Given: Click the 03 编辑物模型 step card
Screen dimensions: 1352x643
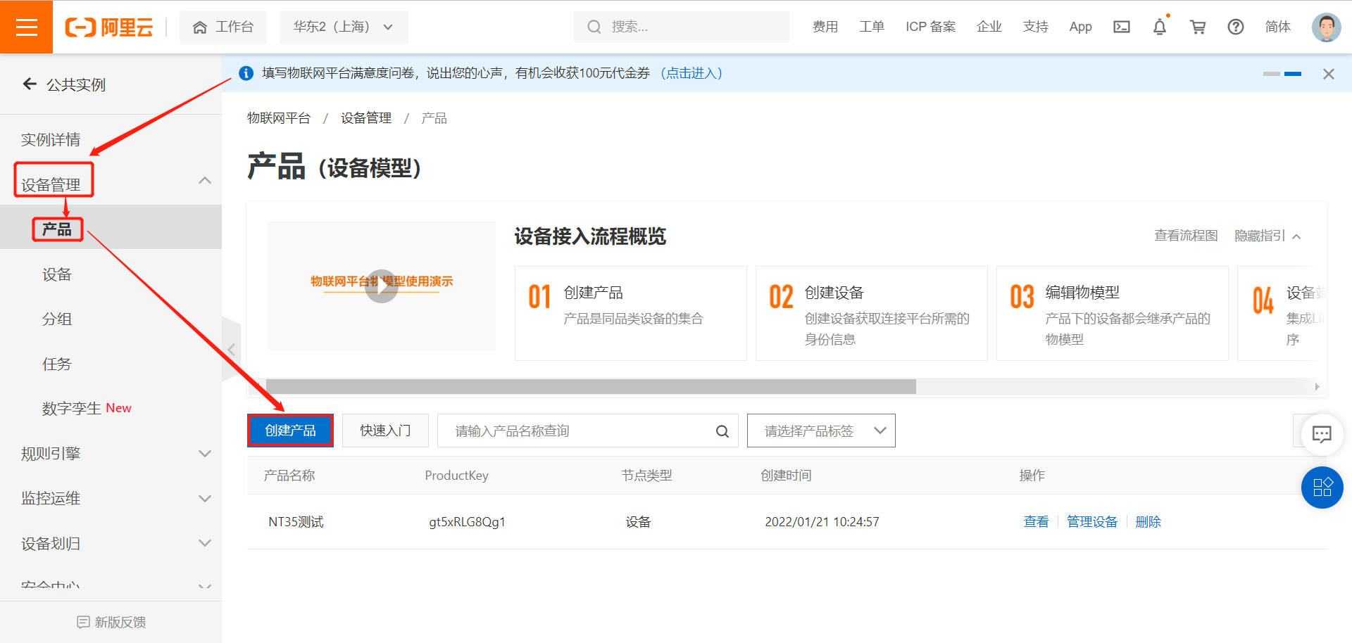Looking at the screenshot, I should pyautogui.click(x=1112, y=313).
